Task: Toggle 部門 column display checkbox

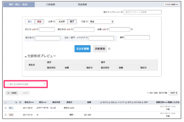Action: point(126,102)
